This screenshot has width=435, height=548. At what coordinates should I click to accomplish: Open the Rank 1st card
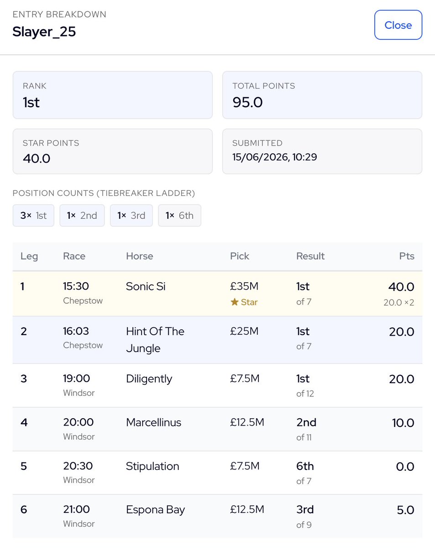pos(113,95)
